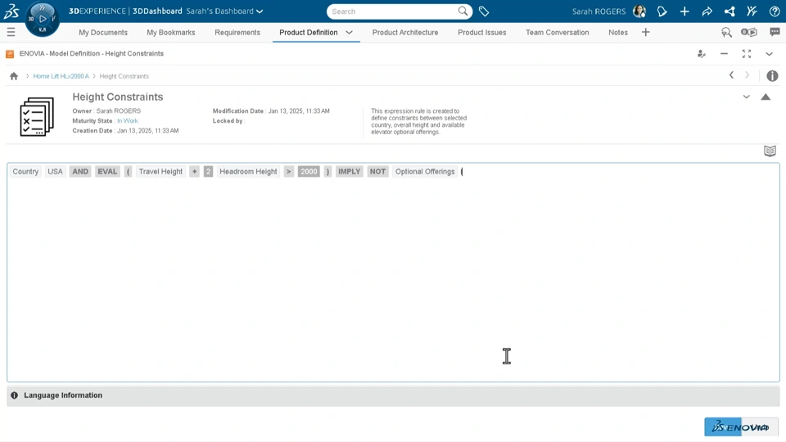Open the Notes tab
Screen dimensions: 786x442
pos(618,33)
